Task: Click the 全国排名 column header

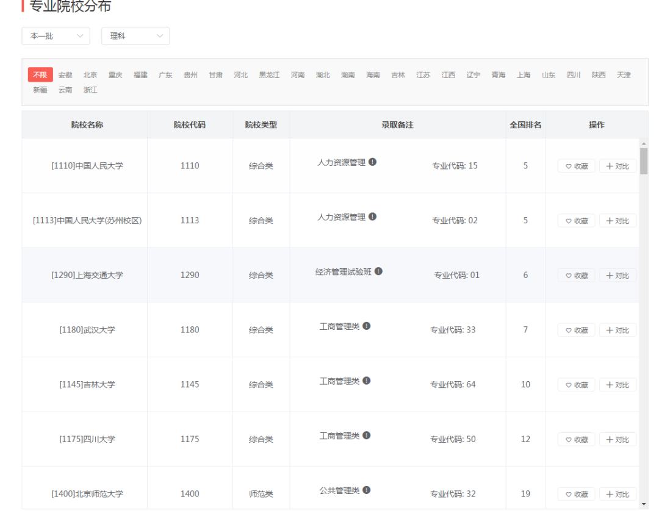Action: click(x=525, y=125)
